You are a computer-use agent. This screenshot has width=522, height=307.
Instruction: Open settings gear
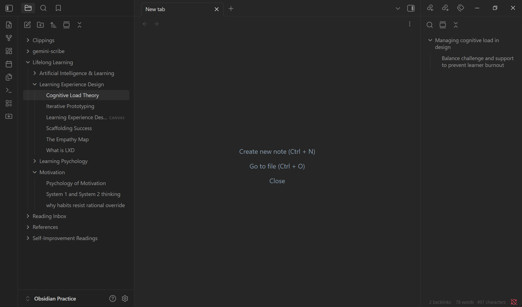click(125, 298)
